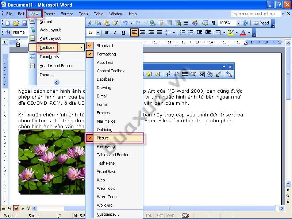
Task: Uncheck the Formatting toolbar entry
Action: click(x=114, y=54)
